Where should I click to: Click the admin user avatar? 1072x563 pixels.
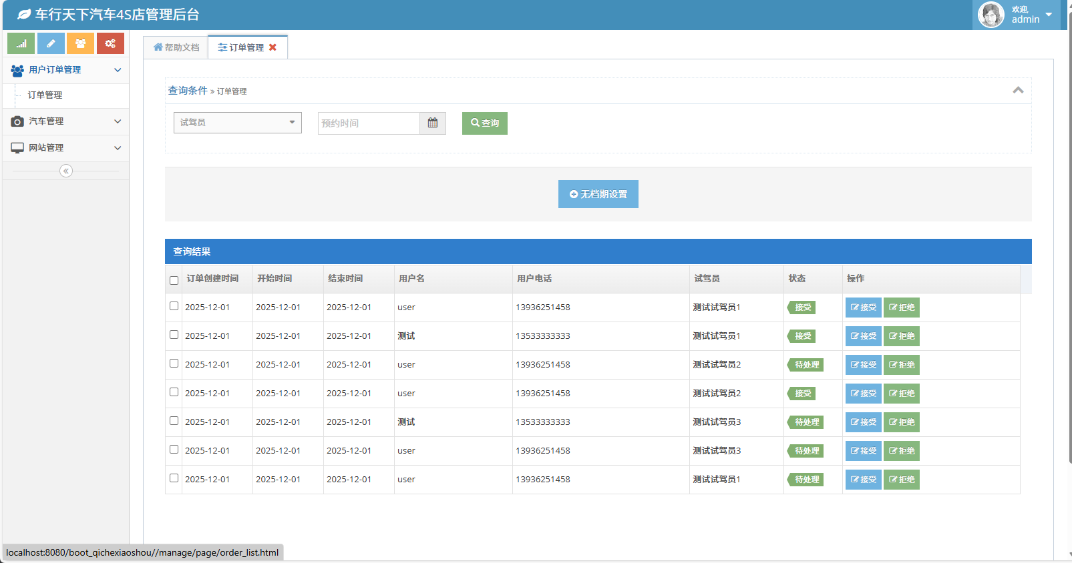point(991,15)
